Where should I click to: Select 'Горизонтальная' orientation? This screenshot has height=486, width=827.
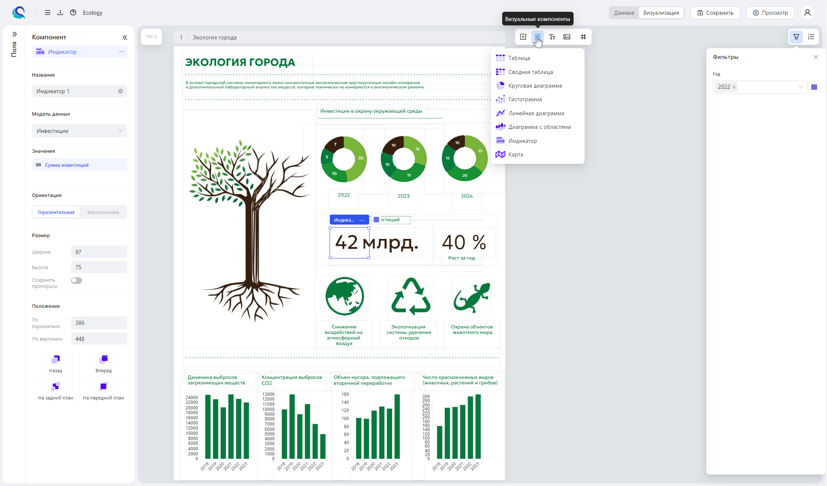point(56,212)
